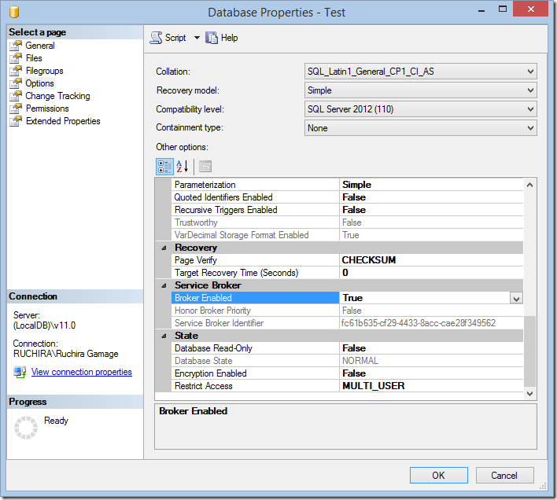The width and height of the screenshot is (557, 500).
Task: Select the Page Verify property row
Action: [x=347, y=260]
